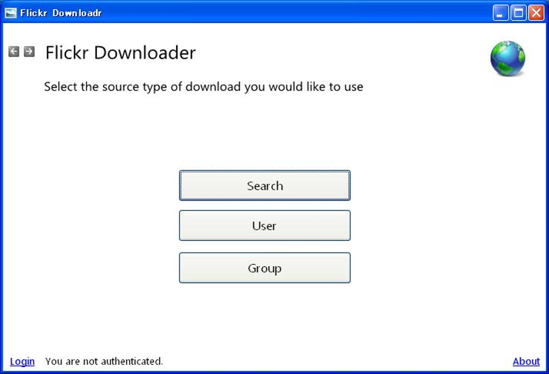Click the forward arrow navigation icon
549x374 pixels.
click(x=29, y=52)
